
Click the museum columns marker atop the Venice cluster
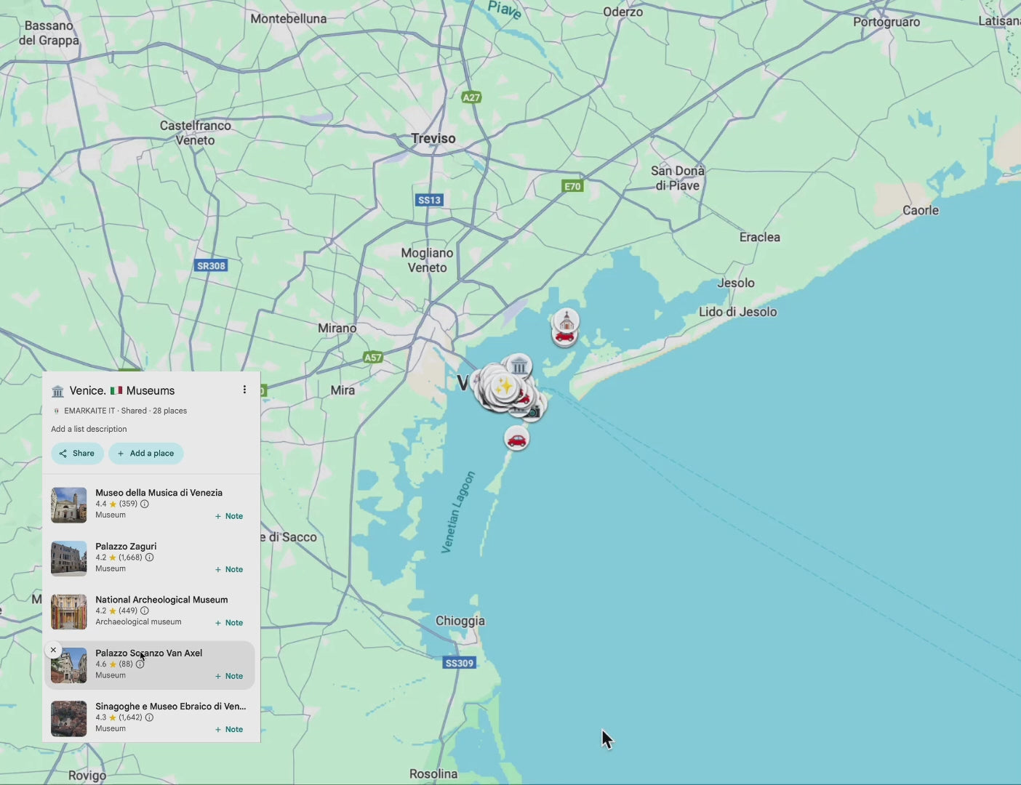519,366
